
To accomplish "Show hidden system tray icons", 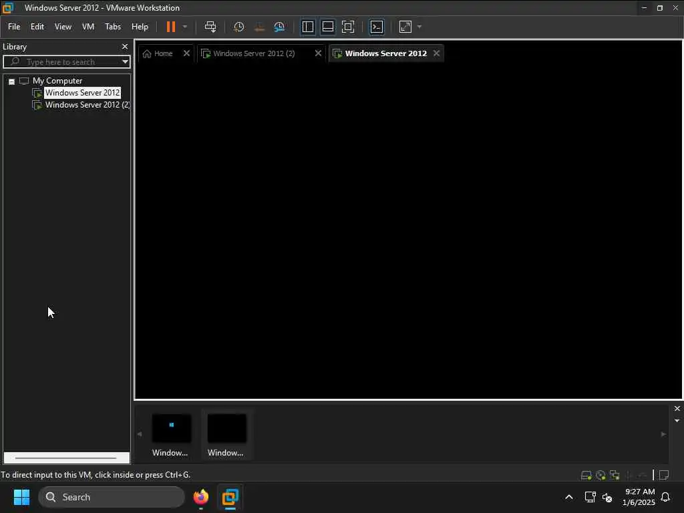I will point(569,497).
